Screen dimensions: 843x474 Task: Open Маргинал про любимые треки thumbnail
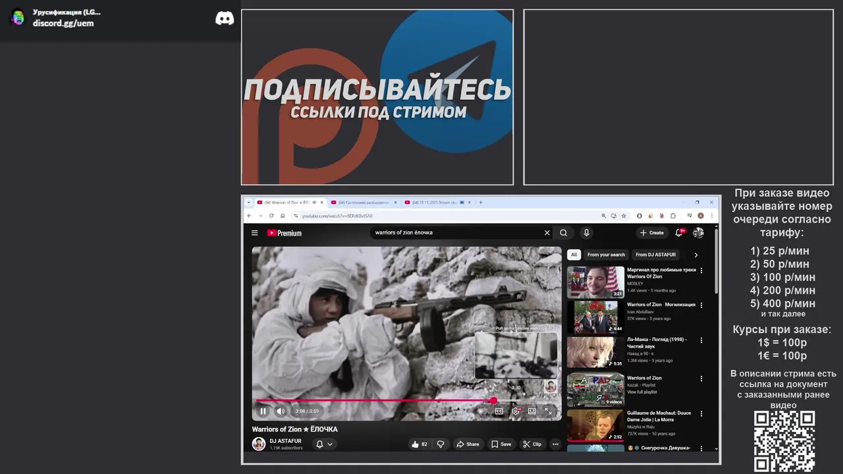click(595, 282)
